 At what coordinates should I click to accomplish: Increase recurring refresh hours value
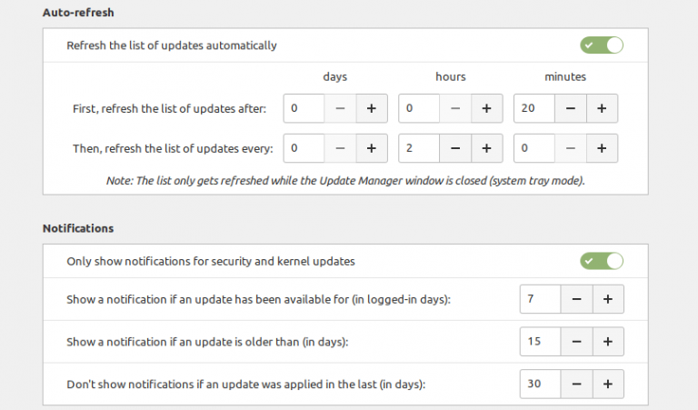pyautogui.click(x=486, y=147)
